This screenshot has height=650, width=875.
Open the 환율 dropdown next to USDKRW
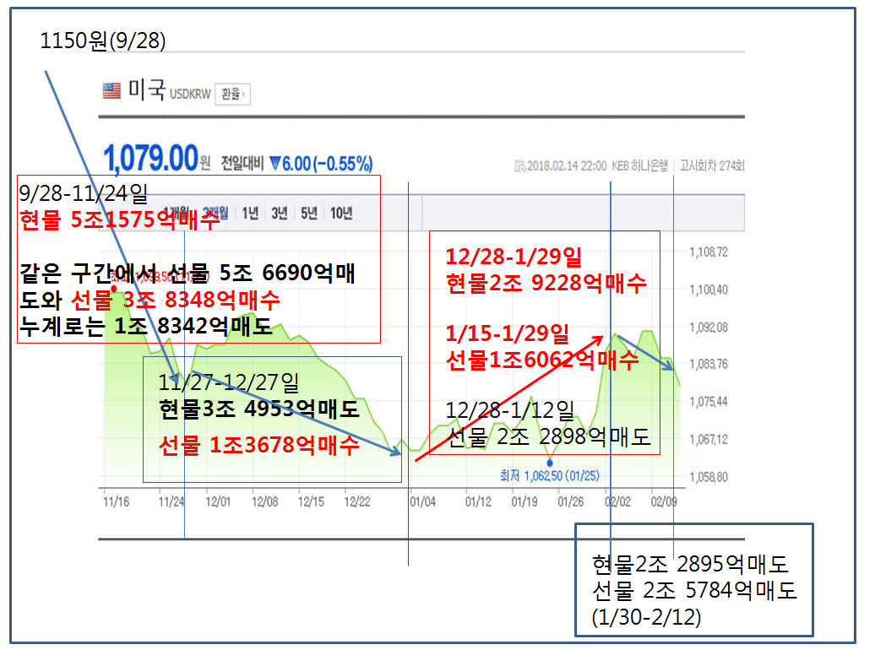click(233, 93)
